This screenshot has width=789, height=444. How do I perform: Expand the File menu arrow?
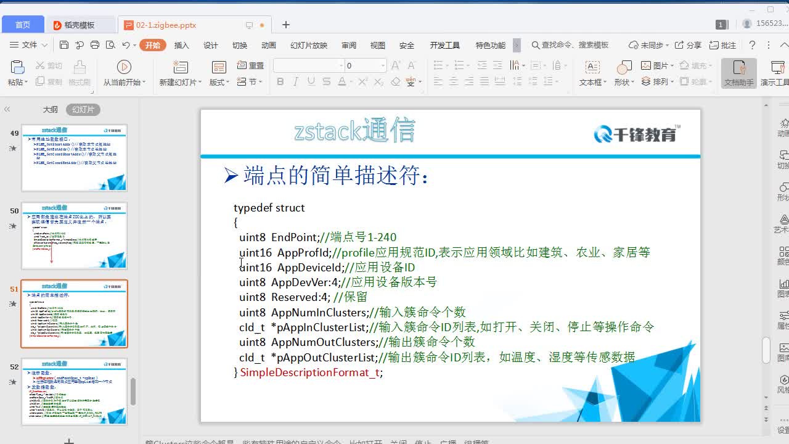[x=44, y=45]
